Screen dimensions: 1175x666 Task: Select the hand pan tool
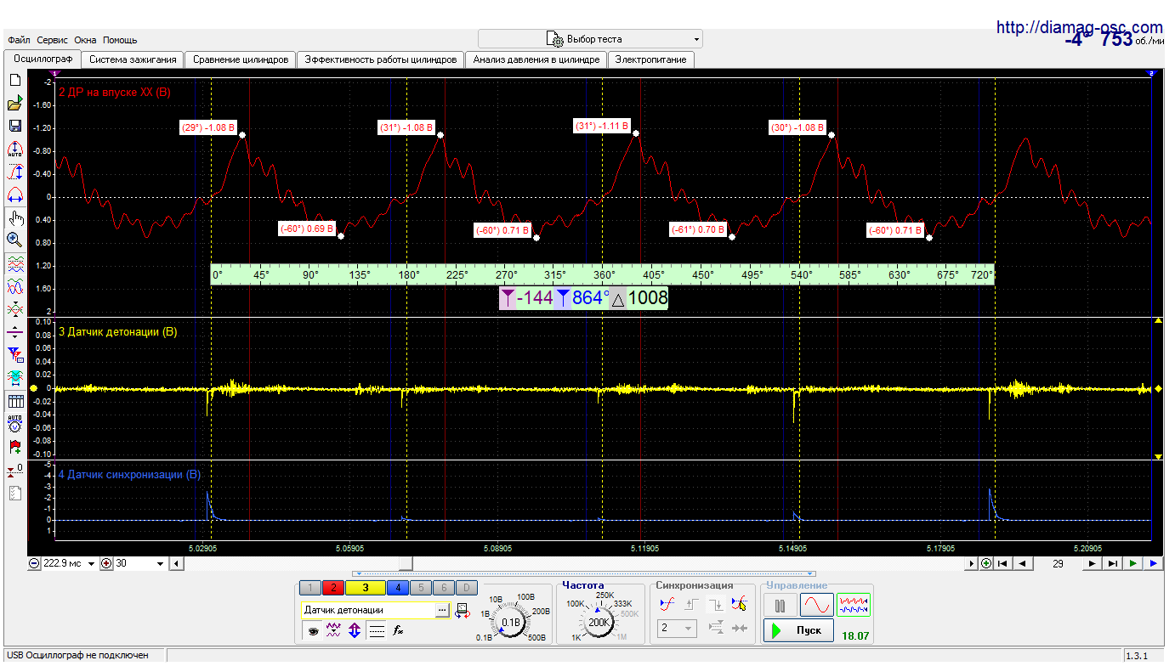14,217
